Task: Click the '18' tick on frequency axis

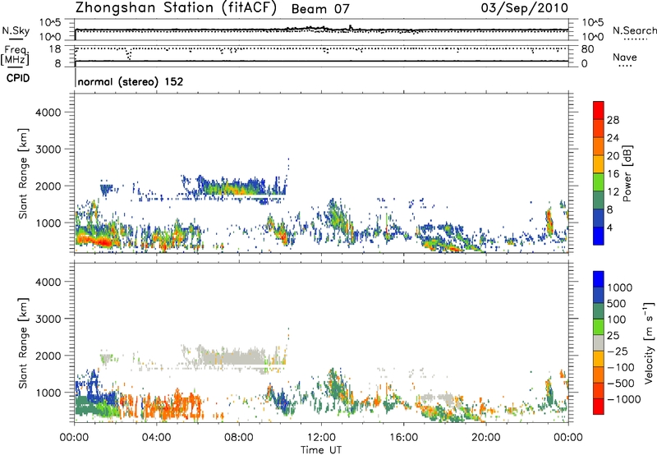Action: [55, 49]
